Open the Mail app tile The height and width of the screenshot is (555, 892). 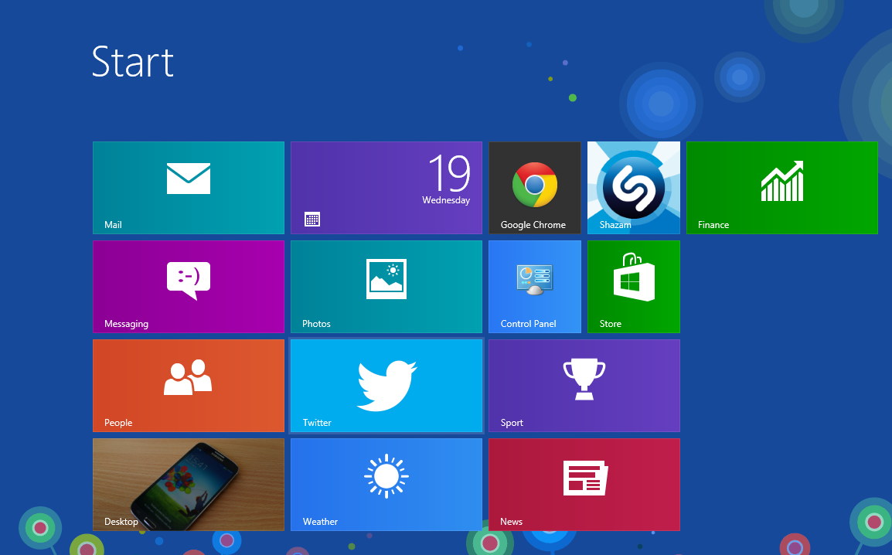click(188, 188)
